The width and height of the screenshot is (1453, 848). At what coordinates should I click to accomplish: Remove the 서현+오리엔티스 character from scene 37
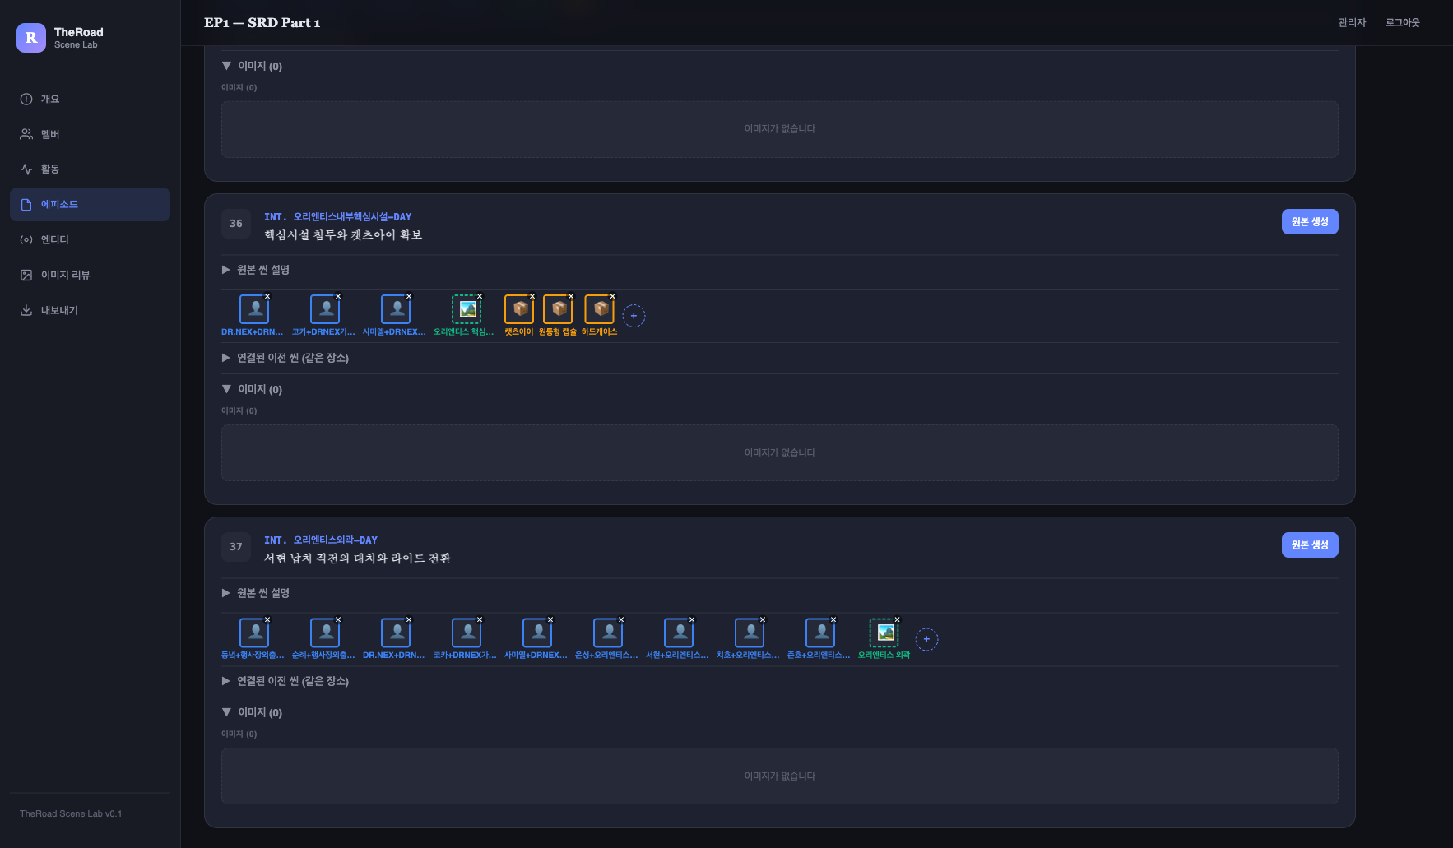click(692, 619)
